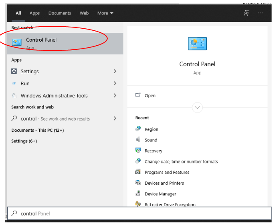Screen dimensions: 274x224
Task: Click the Sound speaker icon in Recent
Action: [x=138, y=140]
